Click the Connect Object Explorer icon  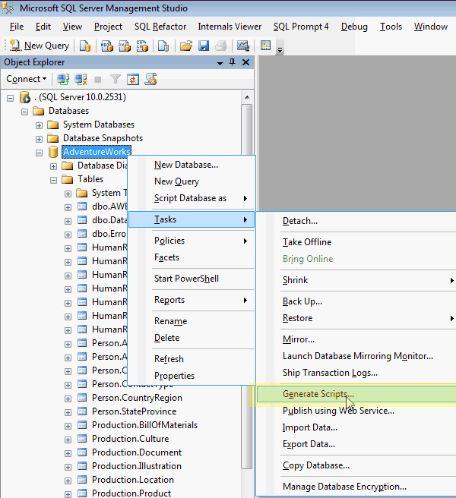pyautogui.click(x=63, y=79)
